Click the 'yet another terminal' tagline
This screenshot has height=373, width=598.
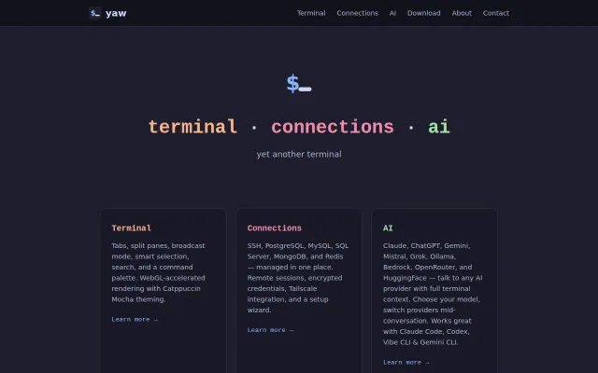pos(299,154)
